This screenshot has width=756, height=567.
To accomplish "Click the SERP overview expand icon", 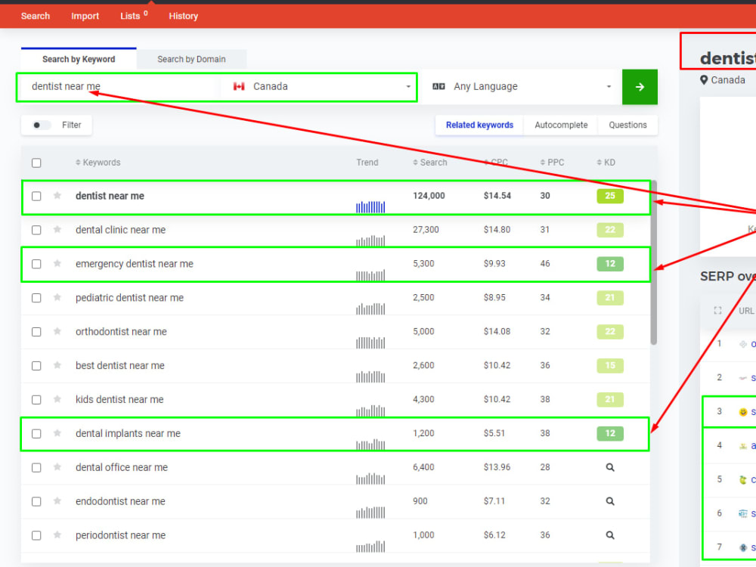I will (x=717, y=311).
